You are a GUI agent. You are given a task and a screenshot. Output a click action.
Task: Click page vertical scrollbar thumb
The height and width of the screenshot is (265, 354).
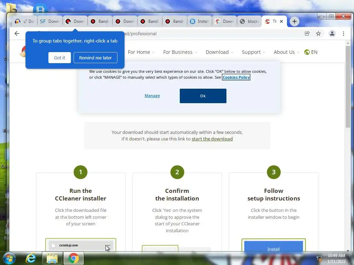pyautogui.click(x=348, y=87)
